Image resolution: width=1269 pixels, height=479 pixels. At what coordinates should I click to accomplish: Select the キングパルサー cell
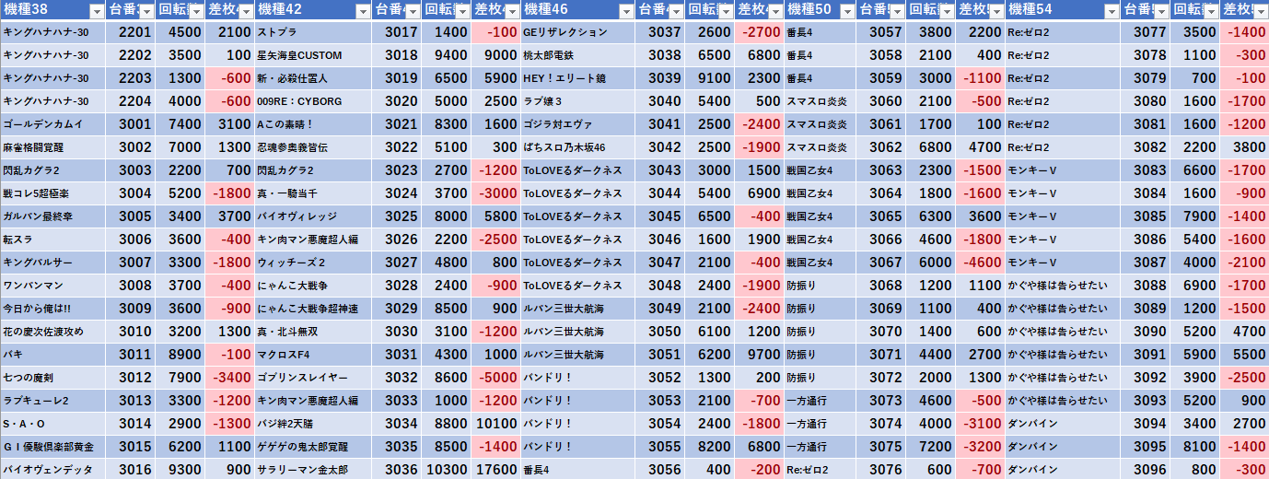coord(52,262)
